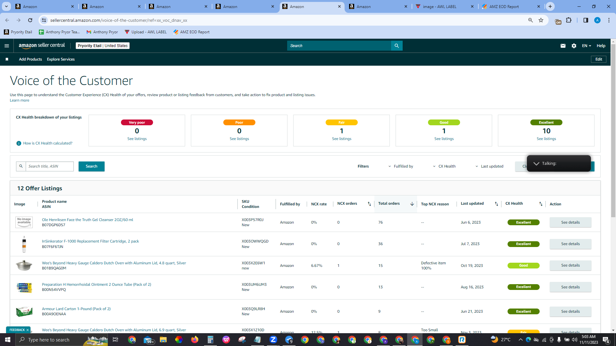Click the Amazon Seller Central logo
Viewport: 616px width, 346px height.
pos(42,45)
